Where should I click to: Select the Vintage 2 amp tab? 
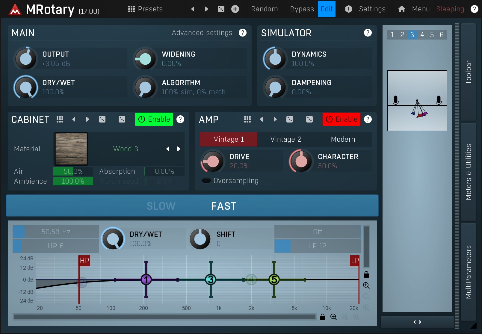pyautogui.click(x=286, y=139)
